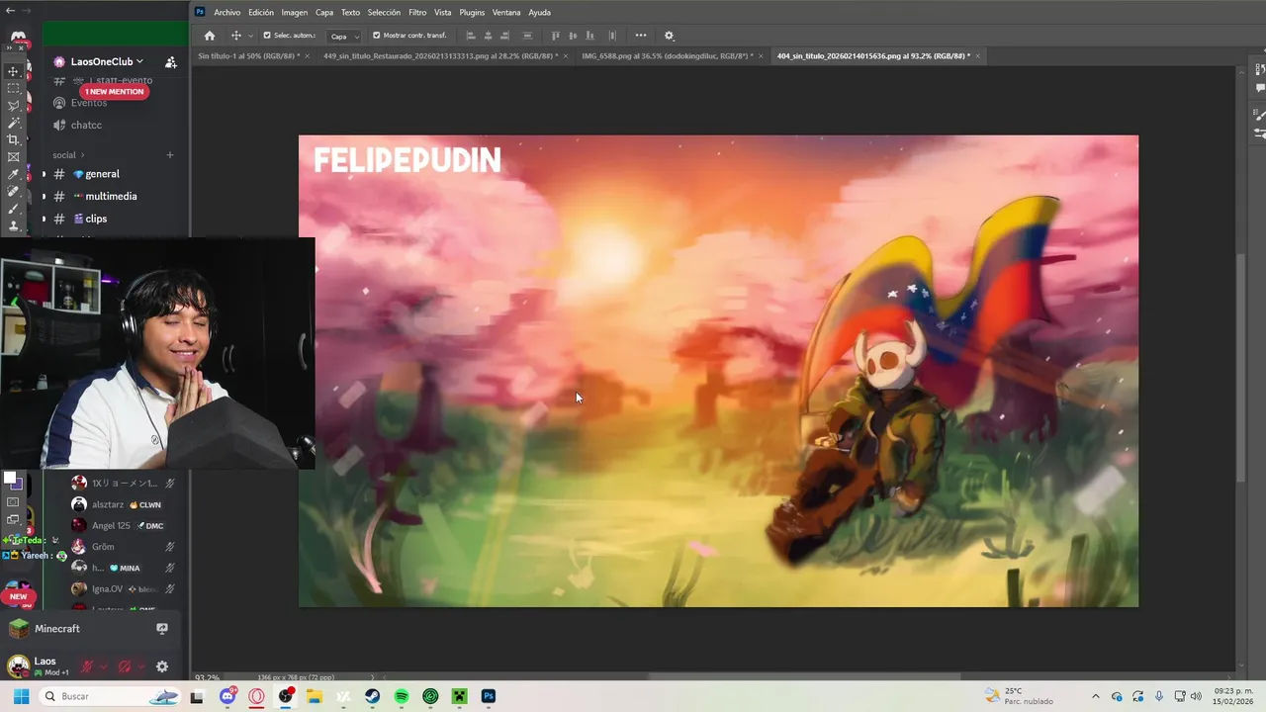Open the options bar gear settings
This screenshot has height=712, width=1266.
(669, 36)
